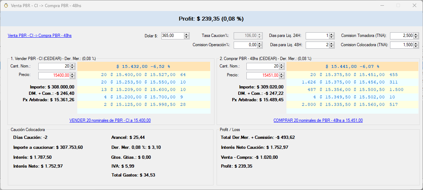
Task: Focus the Precio field showing 15400,00
Action: (54, 75)
